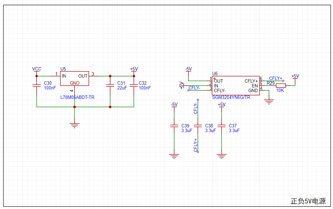Select resistor R29 symbol
The width and height of the screenshot is (333, 209).
coord(281,86)
